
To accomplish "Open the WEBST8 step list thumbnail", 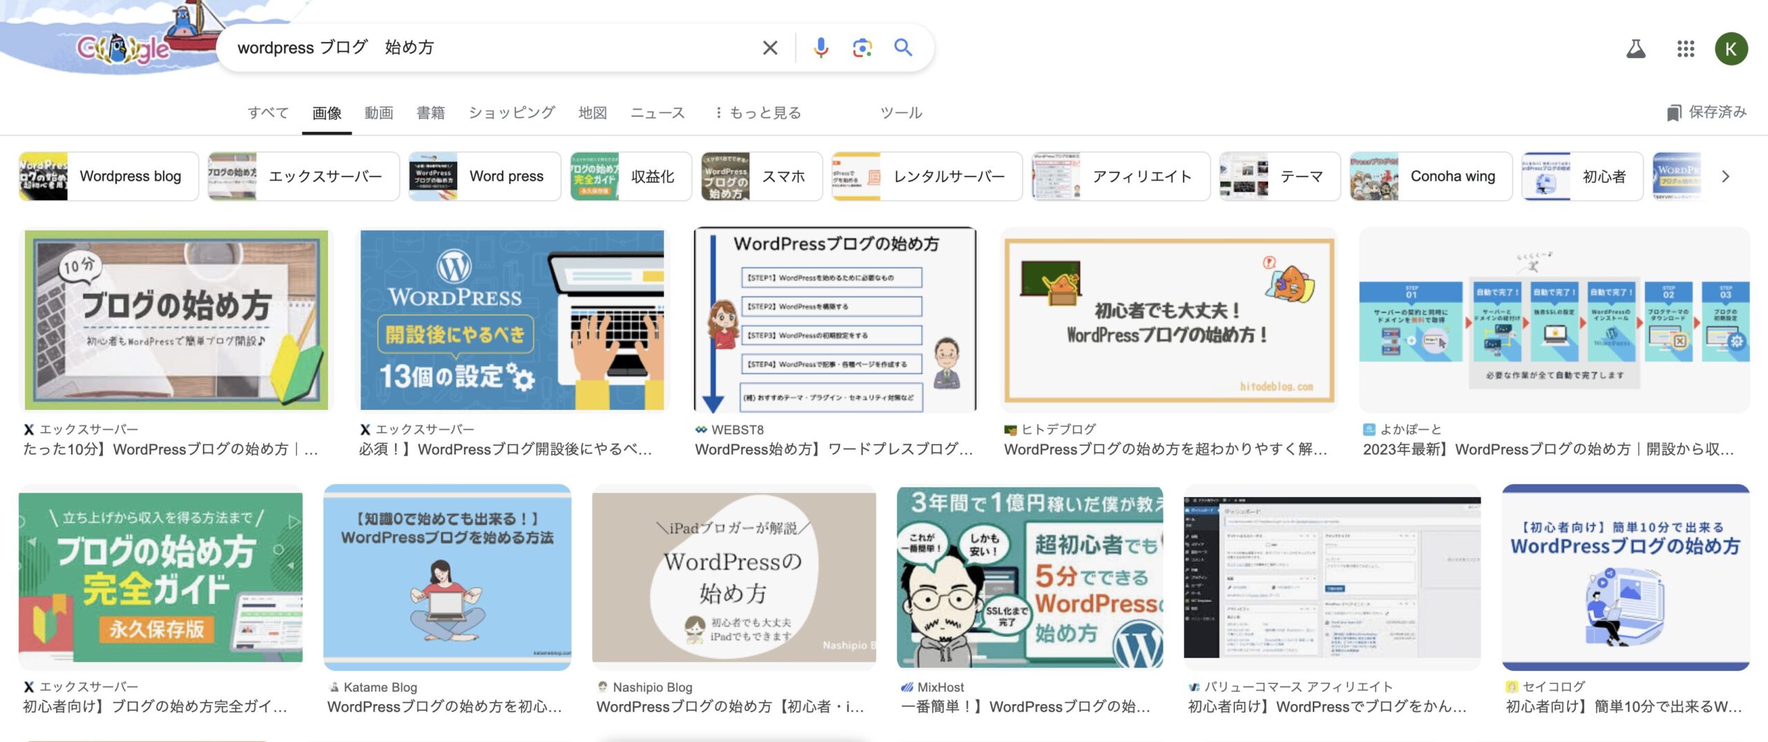I will [835, 320].
